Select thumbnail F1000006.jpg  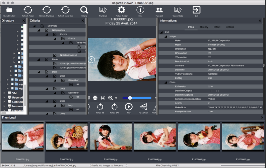pyautogui.click(x=243, y=137)
